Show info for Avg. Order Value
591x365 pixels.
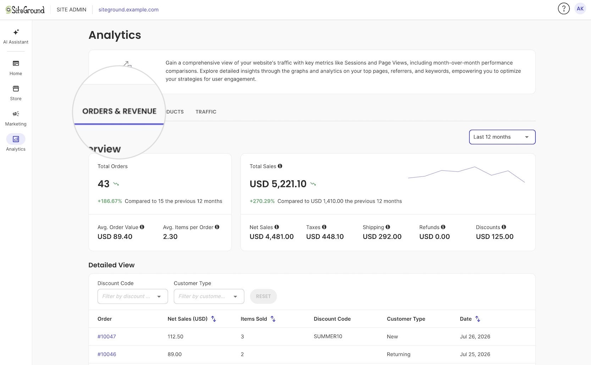142,227
